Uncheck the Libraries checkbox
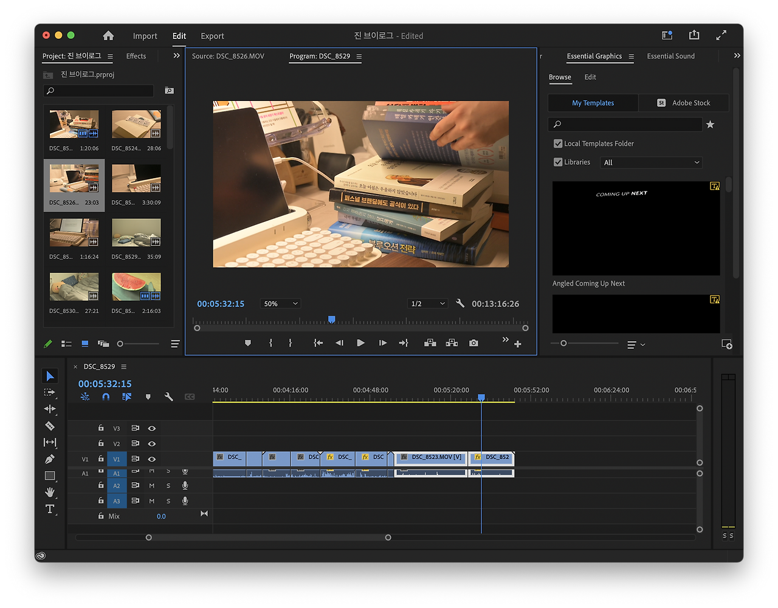 [558, 162]
